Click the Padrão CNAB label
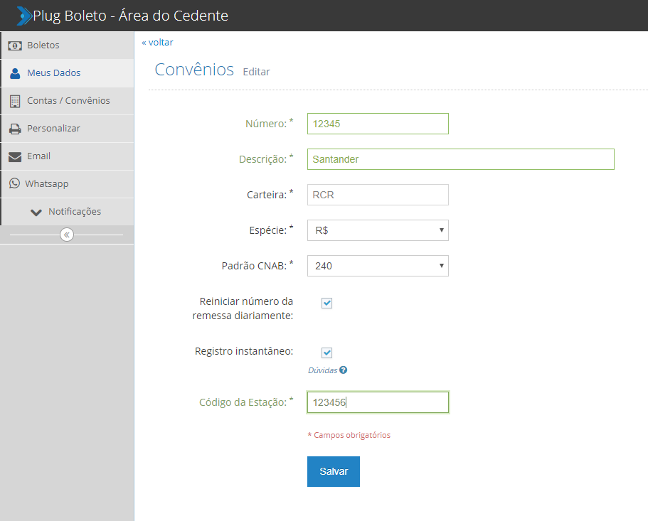648x521 pixels. pyautogui.click(x=257, y=265)
